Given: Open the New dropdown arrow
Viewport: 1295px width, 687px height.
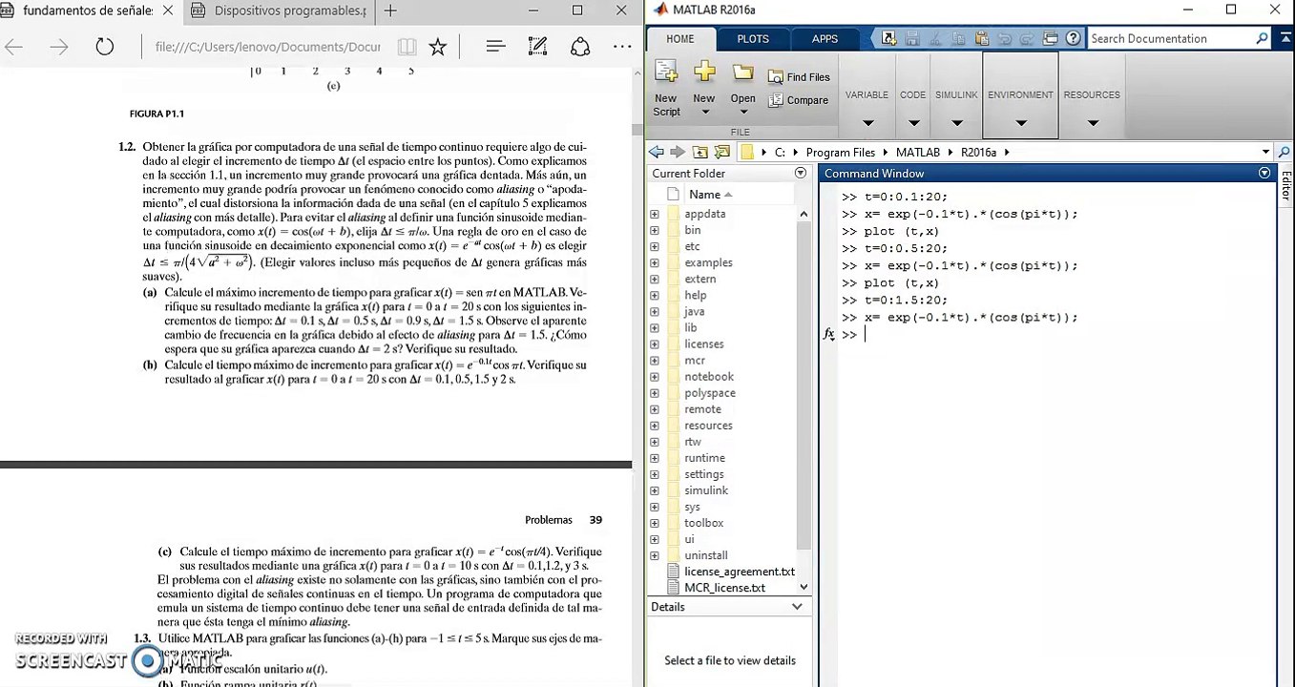Looking at the screenshot, I should click(x=704, y=113).
